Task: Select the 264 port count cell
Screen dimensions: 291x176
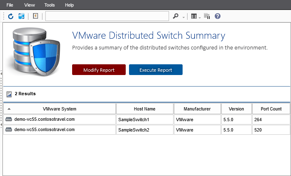Action: tap(271, 120)
